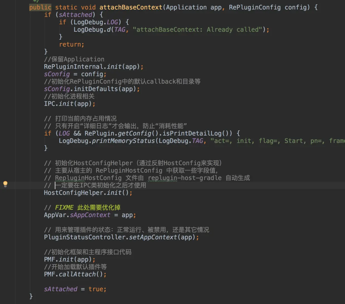Screen dimensions: 345x304
Task: Click 'LogDebug.LOG' in the nested if
Action: click(96, 22)
